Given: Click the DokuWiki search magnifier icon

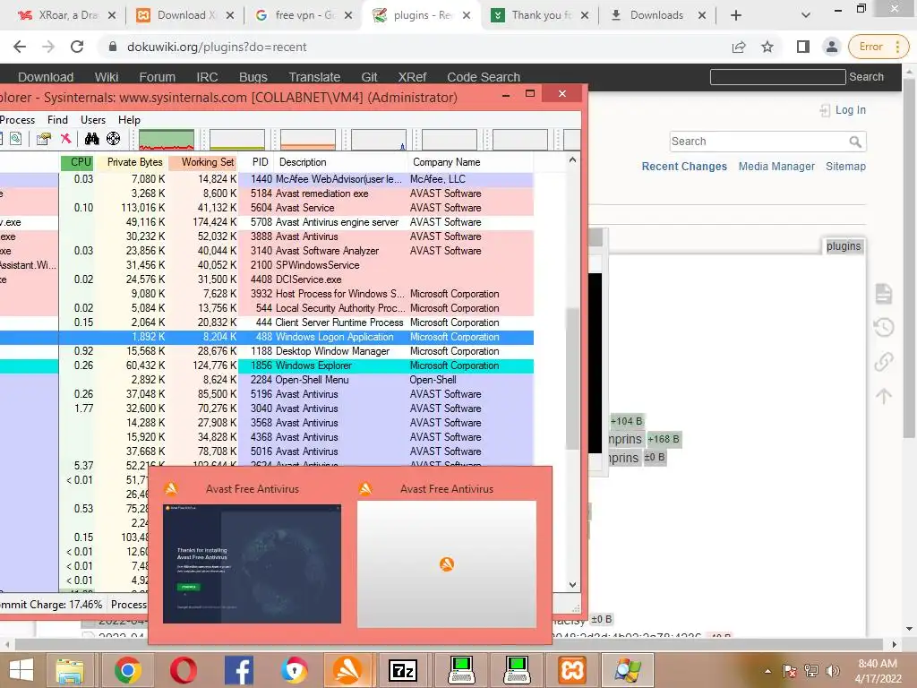Looking at the screenshot, I should coord(855,142).
